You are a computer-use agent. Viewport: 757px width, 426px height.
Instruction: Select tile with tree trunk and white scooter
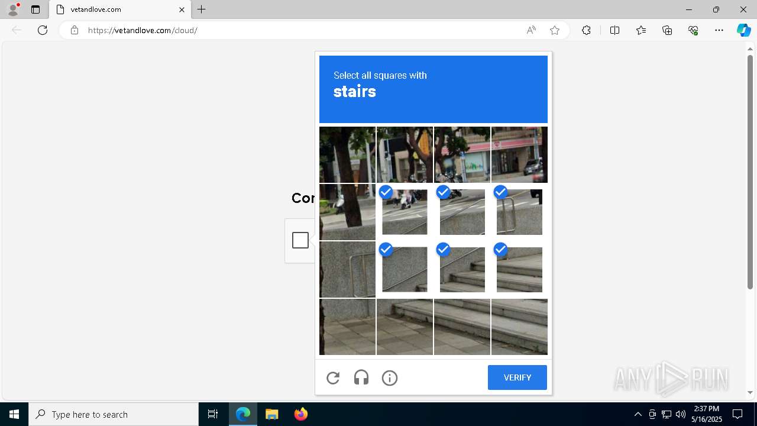click(x=347, y=212)
